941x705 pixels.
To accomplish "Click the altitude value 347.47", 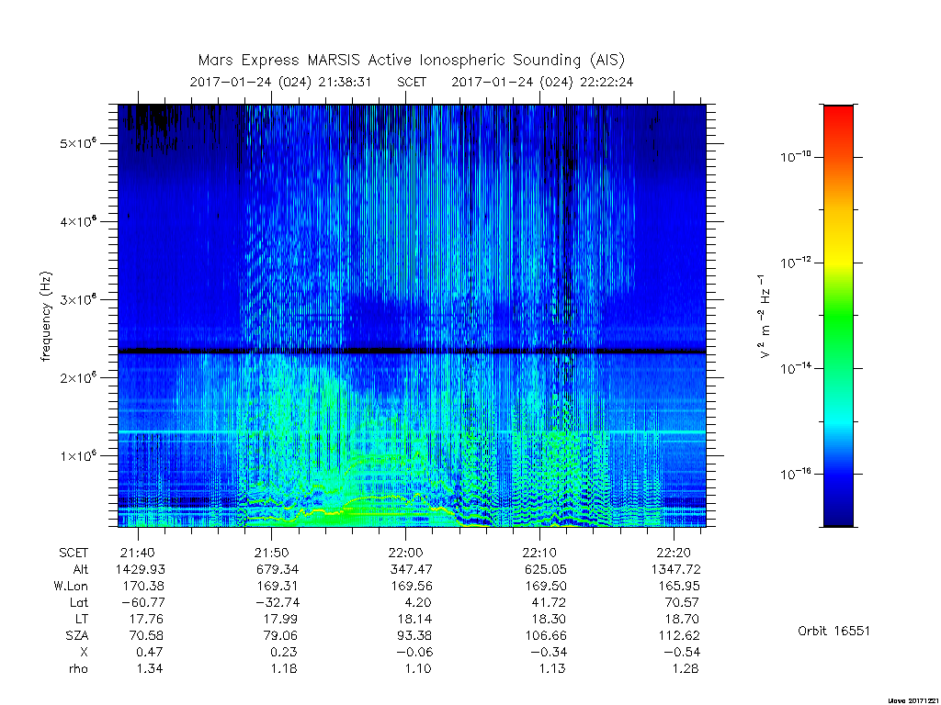I will [412, 569].
